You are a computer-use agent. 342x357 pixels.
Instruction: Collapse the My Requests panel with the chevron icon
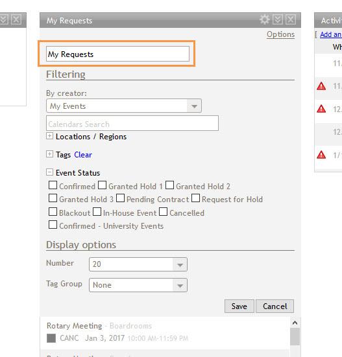pyautogui.click(x=278, y=20)
